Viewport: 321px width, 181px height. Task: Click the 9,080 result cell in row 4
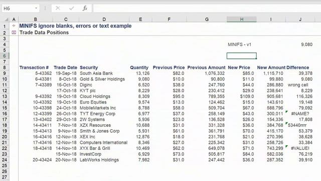coord(306,45)
